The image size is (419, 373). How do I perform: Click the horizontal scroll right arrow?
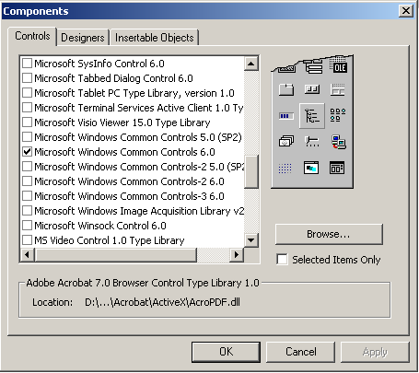click(x=237, y=255)
